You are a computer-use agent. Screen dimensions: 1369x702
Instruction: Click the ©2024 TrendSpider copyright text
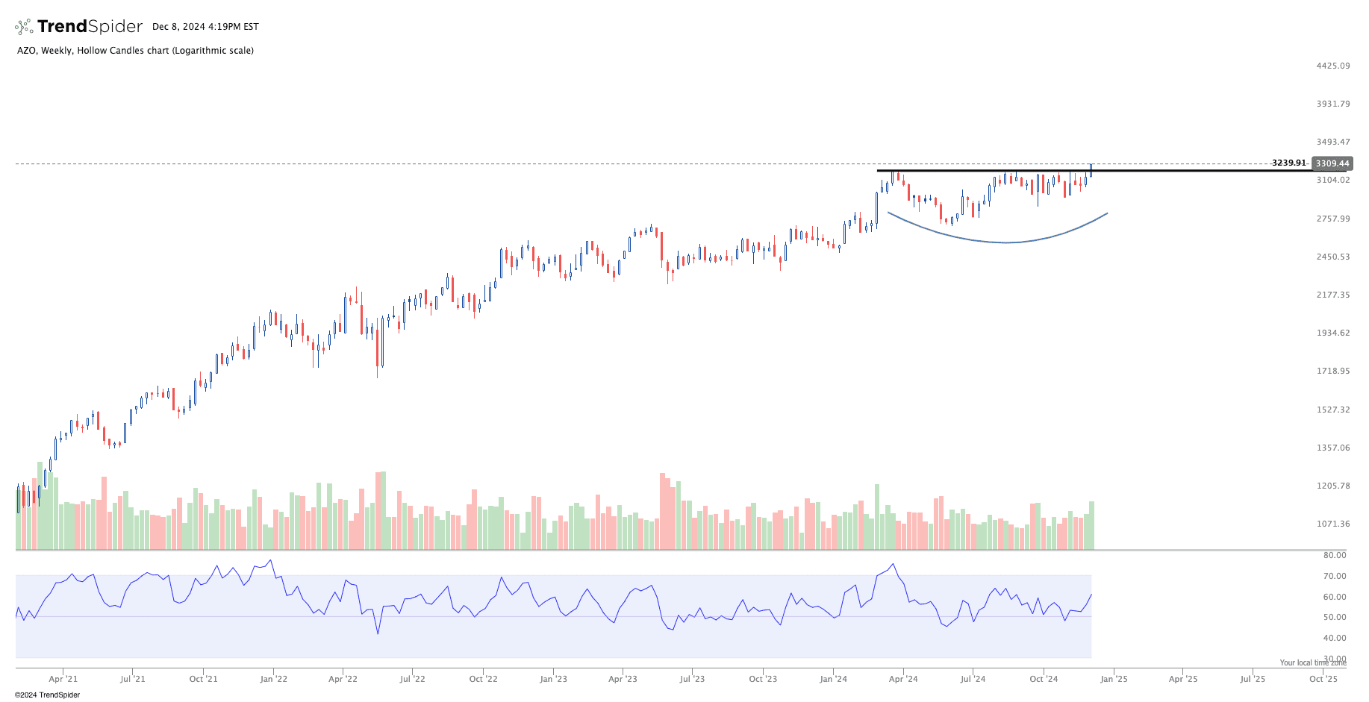(x=47, y=695)
